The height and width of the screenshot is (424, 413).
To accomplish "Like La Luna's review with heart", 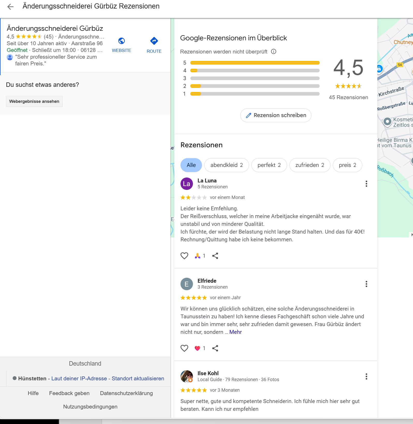I will (184, 256).
